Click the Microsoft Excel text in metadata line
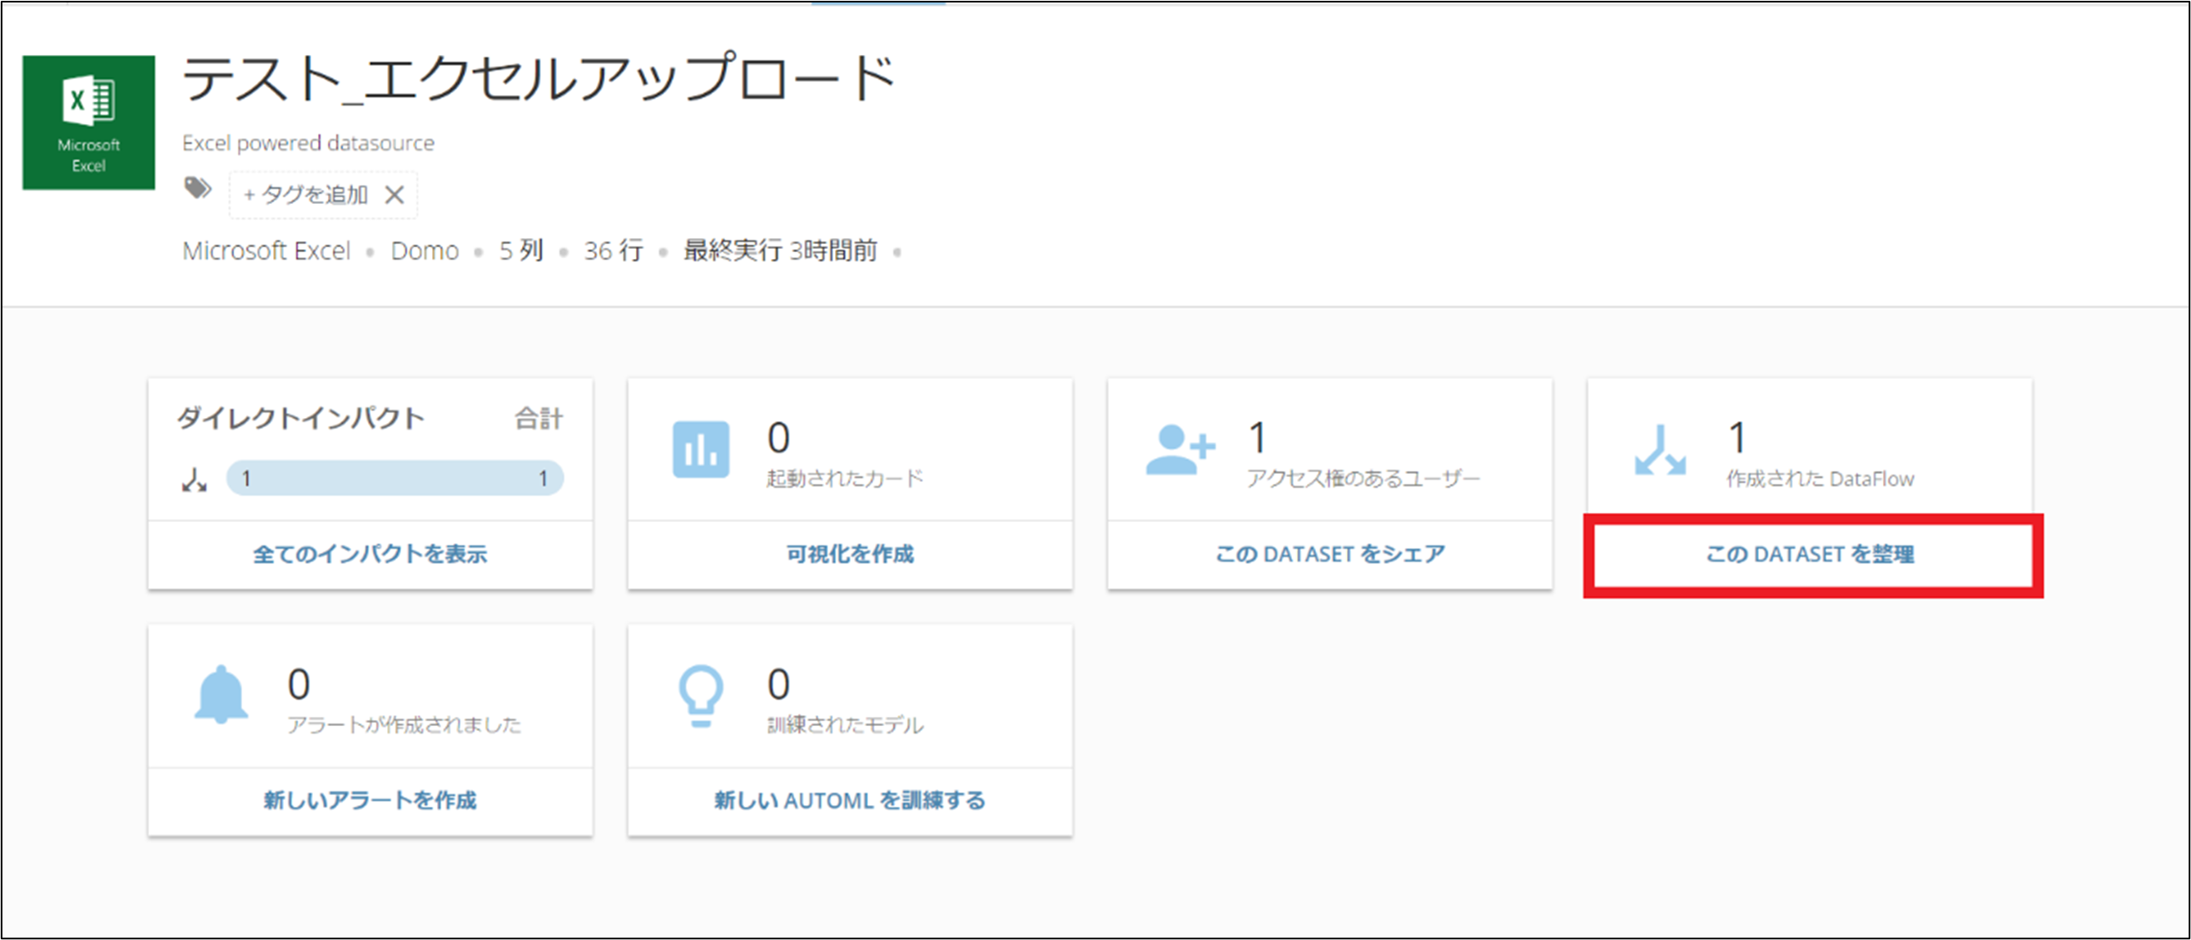This screenshot has height=940, width=2191. [266, 251]
